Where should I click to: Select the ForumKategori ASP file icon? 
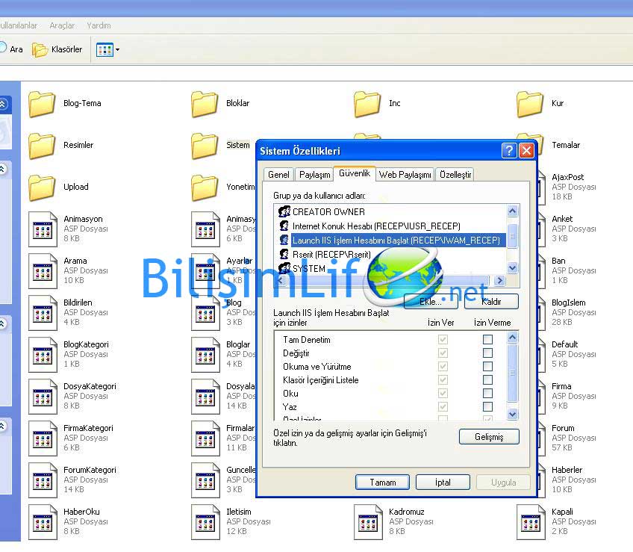(x=43, y=480)
